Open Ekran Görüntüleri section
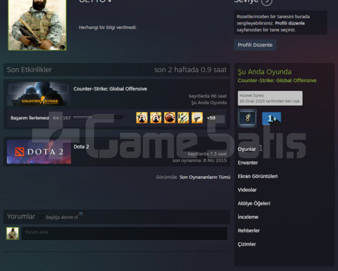The width and height of the screenshot is (338, 271). (258, 176)
